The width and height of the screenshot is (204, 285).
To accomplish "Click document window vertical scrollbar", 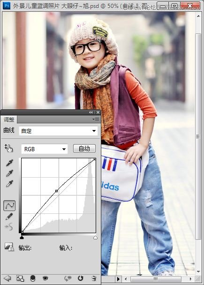I will point(198,136).
